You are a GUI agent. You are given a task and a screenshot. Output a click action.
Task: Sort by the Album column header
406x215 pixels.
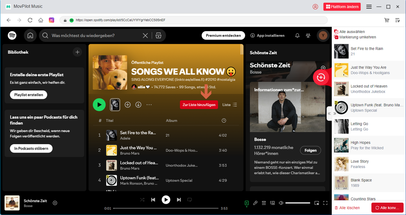[172, 121]
